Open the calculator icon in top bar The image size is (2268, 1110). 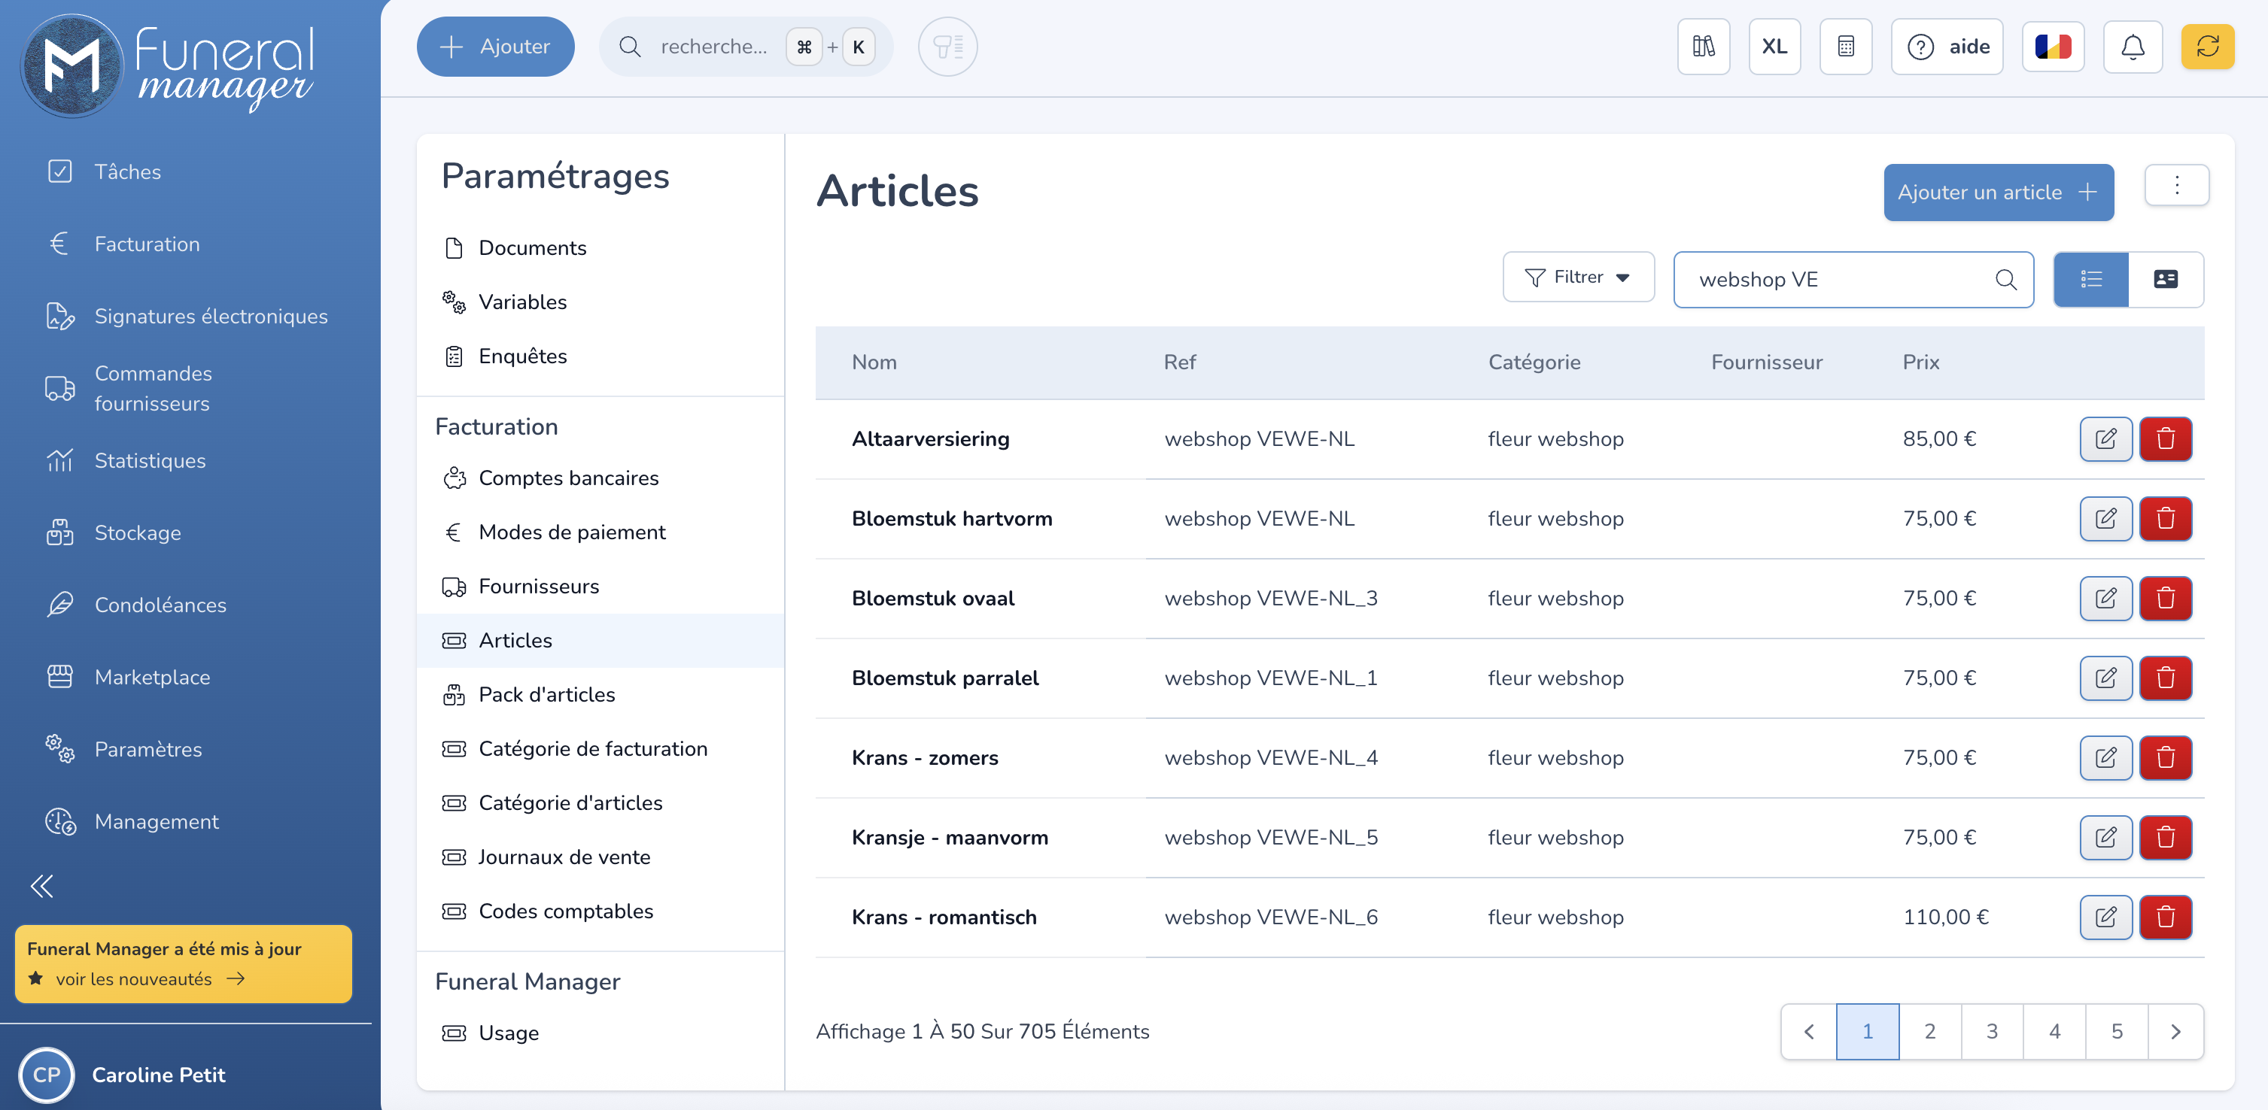pos(1845,47)
